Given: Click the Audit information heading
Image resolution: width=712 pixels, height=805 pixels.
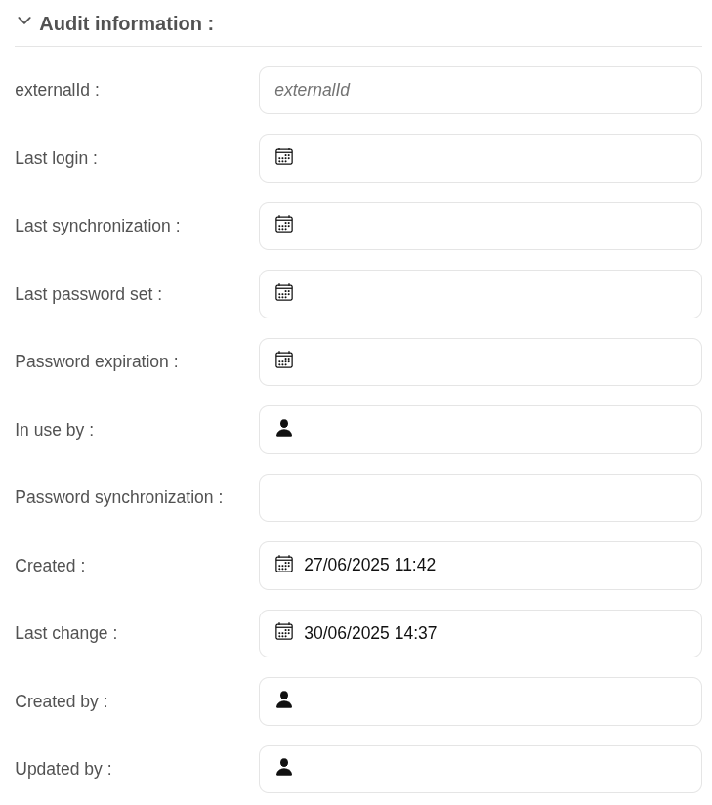Looking at the screenshot, I should (126, 23).
